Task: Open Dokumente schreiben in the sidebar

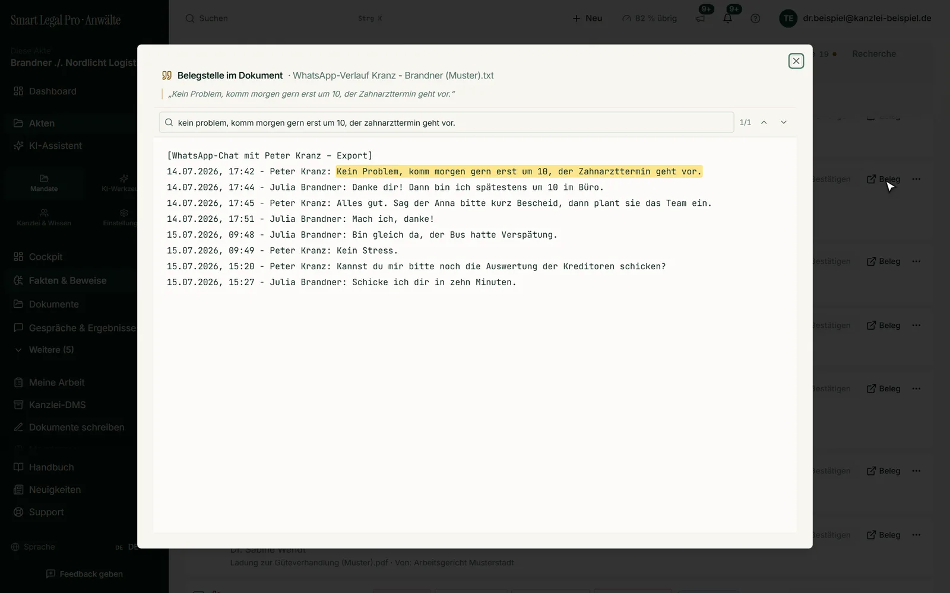Action: tap(77, 428)
